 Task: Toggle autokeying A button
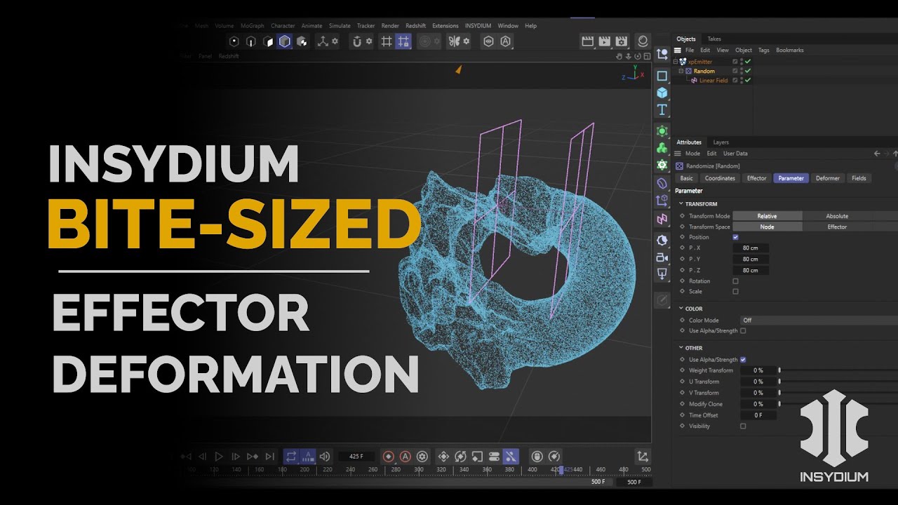[x=405, y=456]
